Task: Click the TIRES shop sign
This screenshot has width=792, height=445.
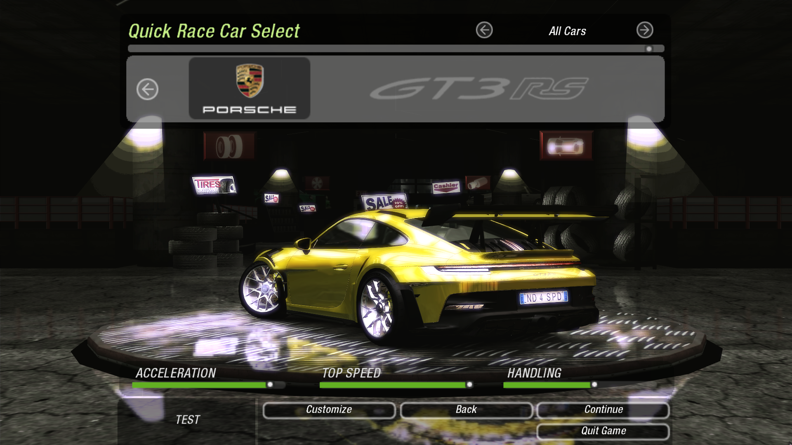Action: point(214,185)
